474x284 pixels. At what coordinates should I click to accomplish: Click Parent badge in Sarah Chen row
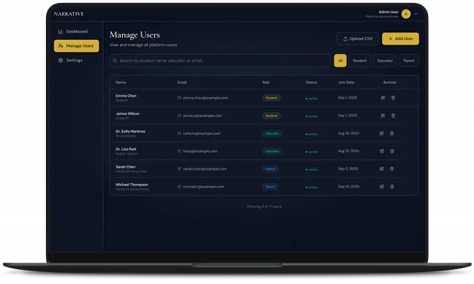coord(270,169)
